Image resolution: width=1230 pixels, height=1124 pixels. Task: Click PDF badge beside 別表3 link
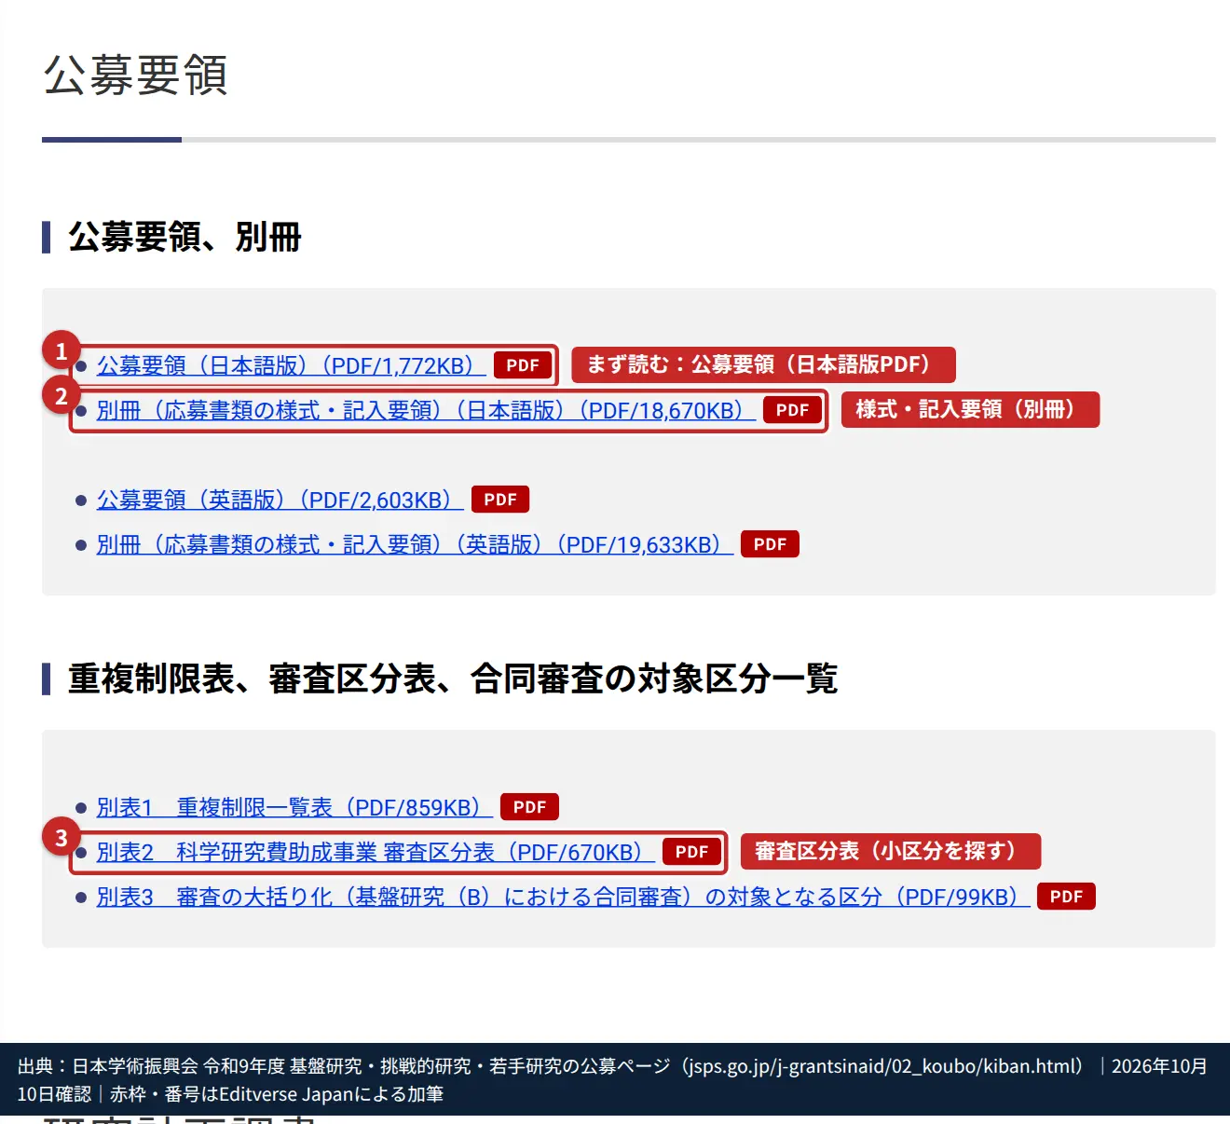1066,897
